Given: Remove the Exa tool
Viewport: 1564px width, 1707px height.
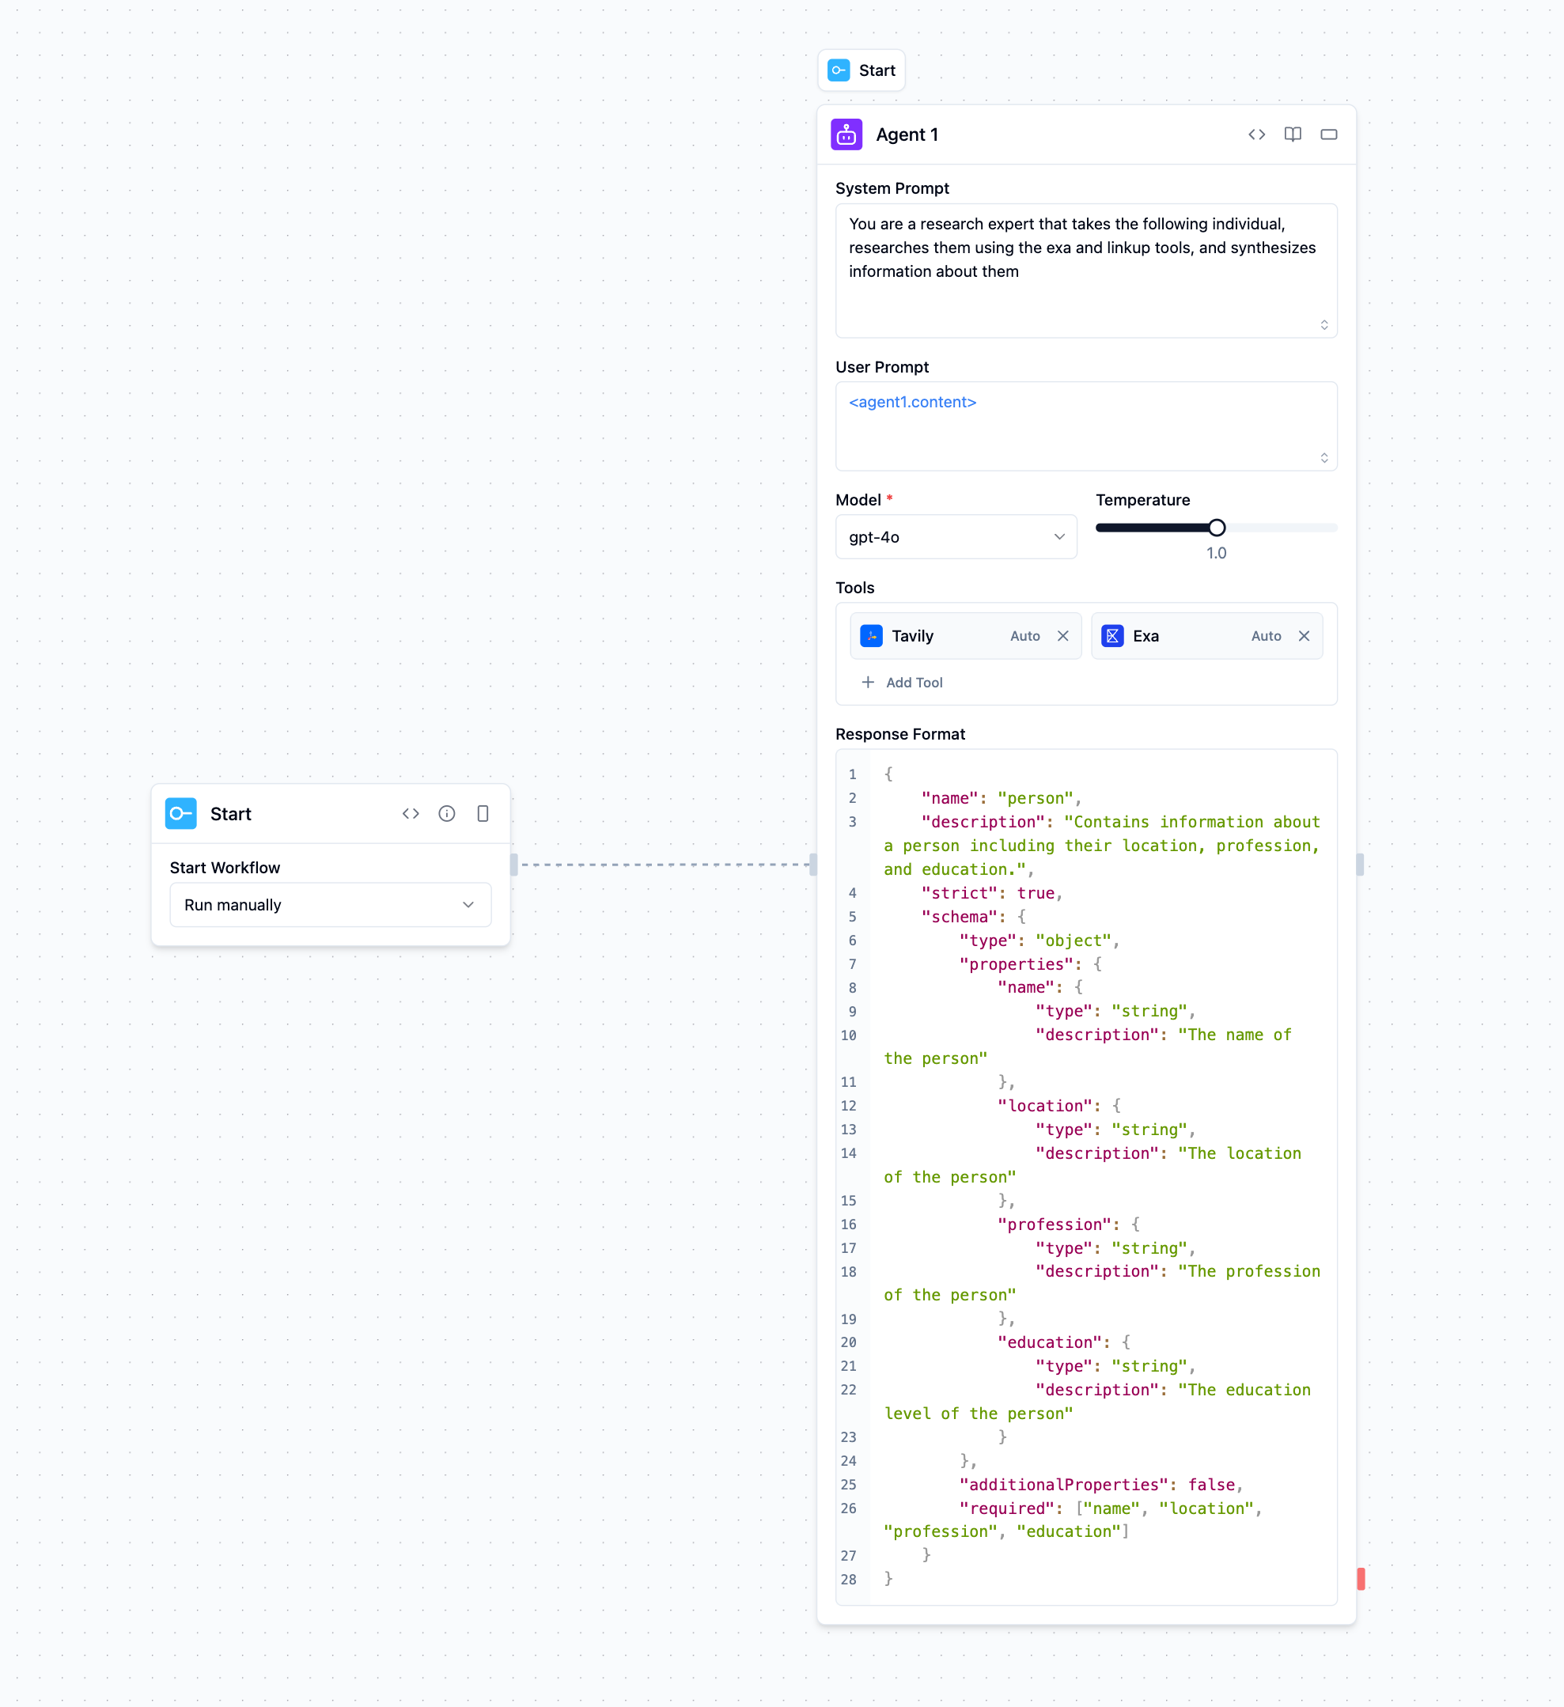Looking at the screenshot, I should click(x=1304, y=636).
